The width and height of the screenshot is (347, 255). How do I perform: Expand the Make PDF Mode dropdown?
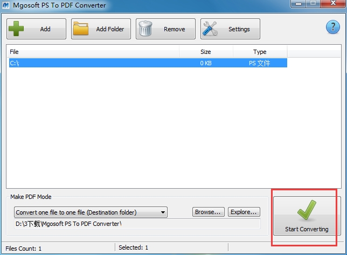pyautogui.click(x=91, y=212)
